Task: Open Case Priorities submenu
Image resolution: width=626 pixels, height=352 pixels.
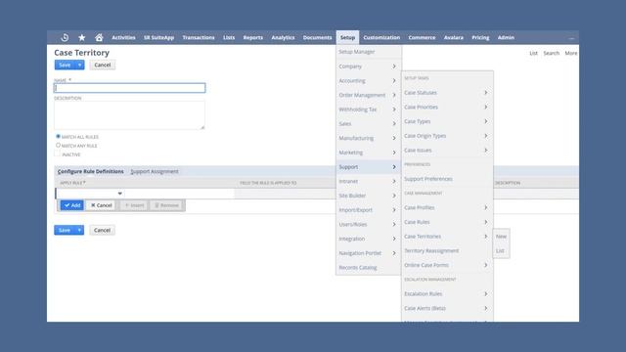Action: [447, 107]
